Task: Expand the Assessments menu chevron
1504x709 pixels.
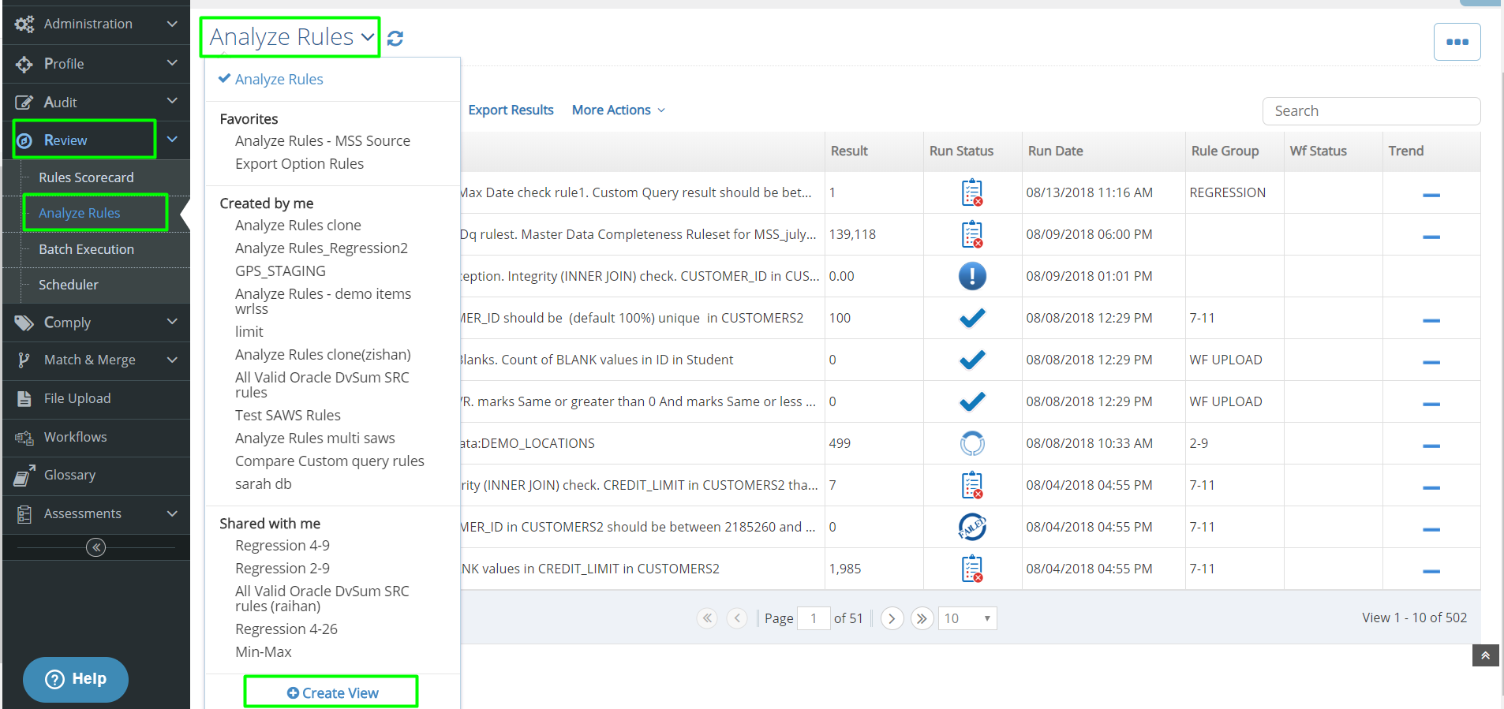Action: pos(172,513)
